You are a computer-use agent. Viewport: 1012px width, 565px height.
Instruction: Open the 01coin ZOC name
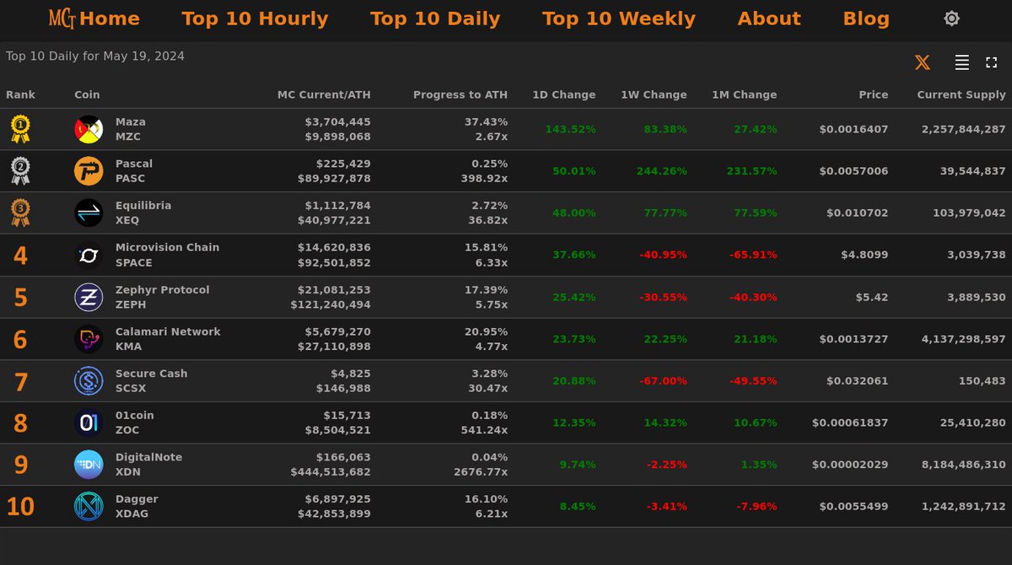coord(135,422)
